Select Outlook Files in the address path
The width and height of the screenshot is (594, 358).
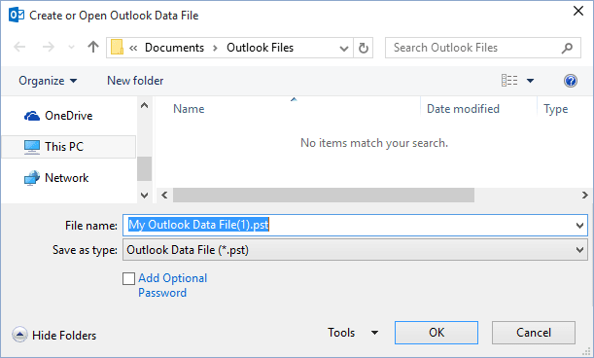pyautogui.click(x=260, y=48)
